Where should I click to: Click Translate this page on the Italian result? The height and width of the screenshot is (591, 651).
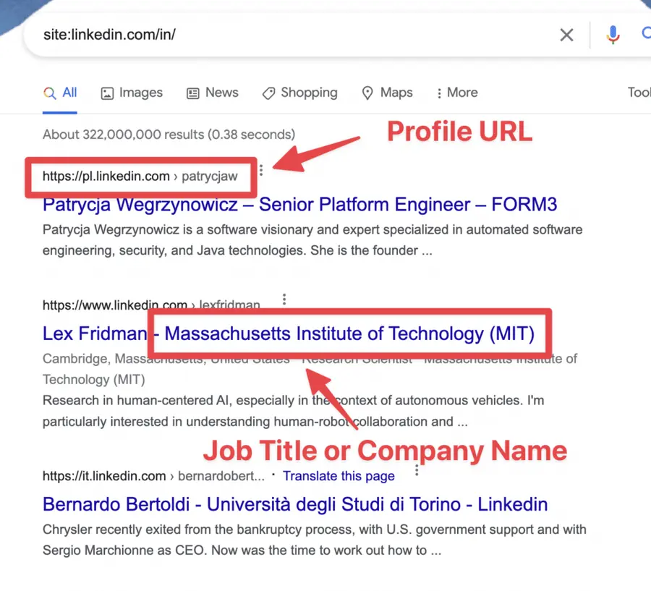[x=339, y=476]
